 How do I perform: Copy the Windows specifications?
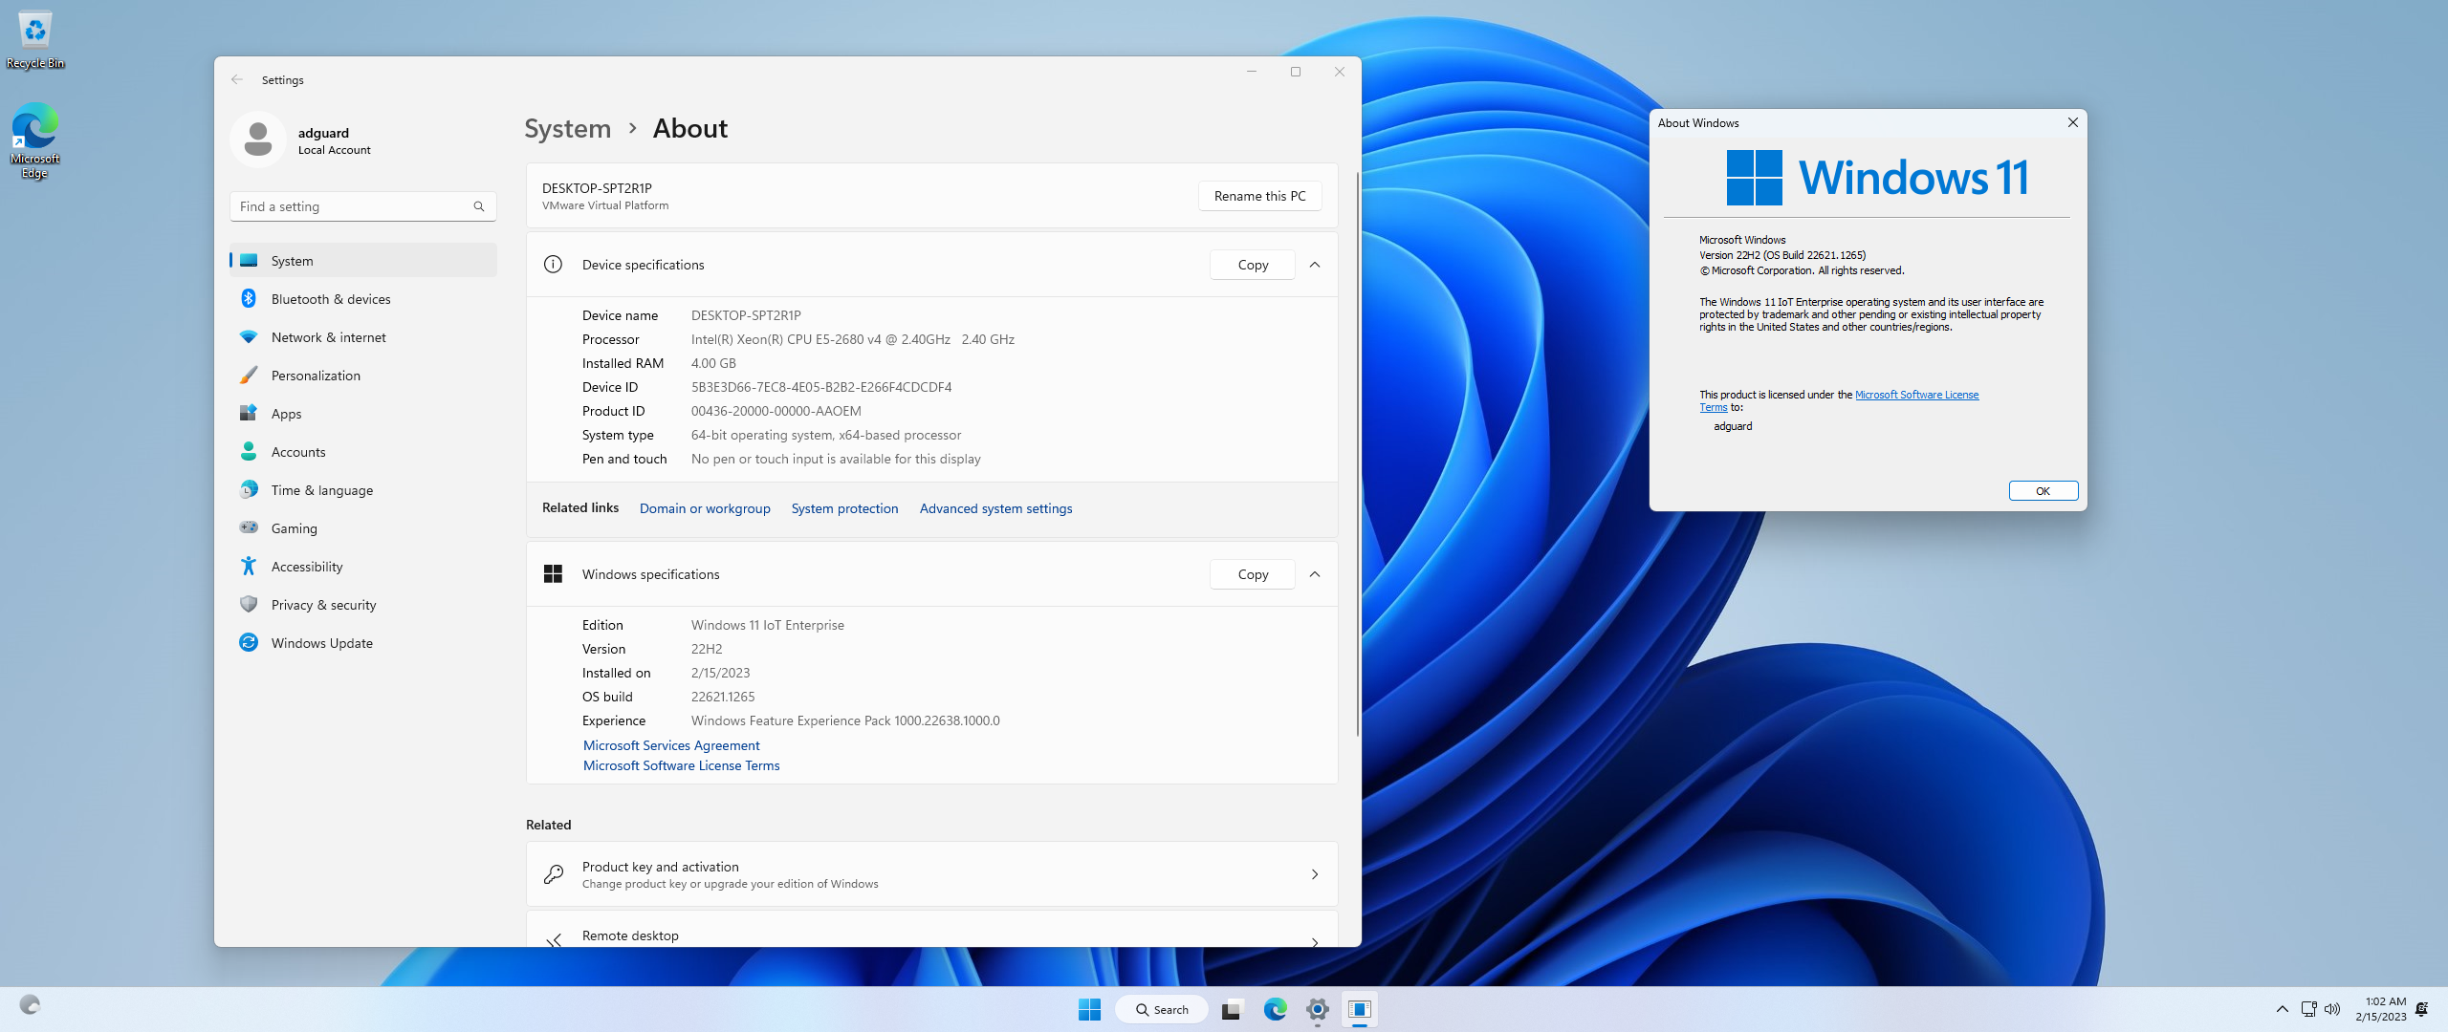pos(1253,574)
